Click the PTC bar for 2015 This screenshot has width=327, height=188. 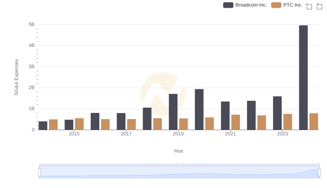(79, 124)
